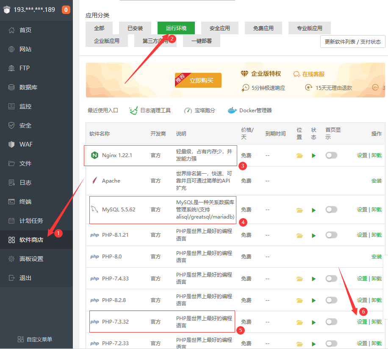
Task: Click the 软件商店 grid icon
Action: [11, 240]
